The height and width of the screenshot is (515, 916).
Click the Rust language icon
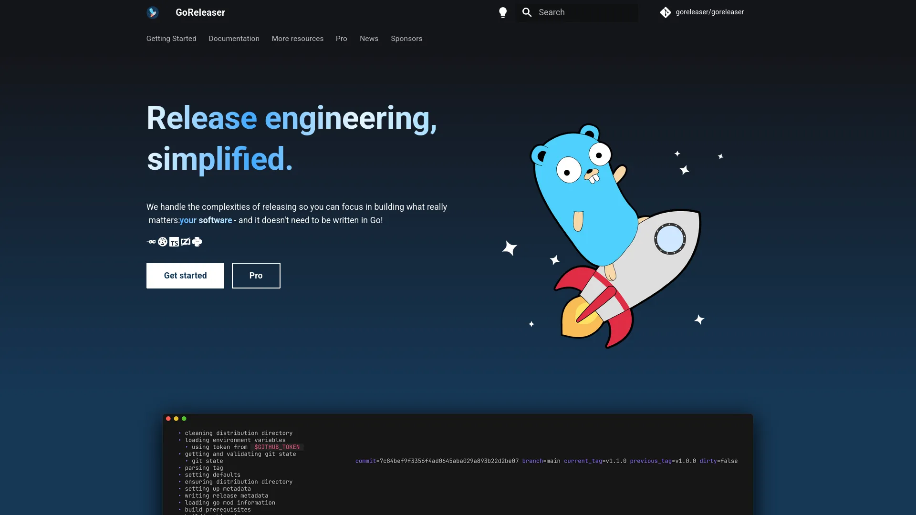pyautogui.click(x=163, y=242)
